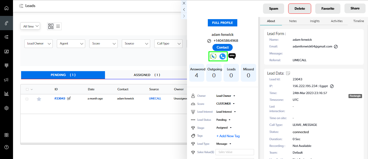Click the Share button

tap(355, 8)
